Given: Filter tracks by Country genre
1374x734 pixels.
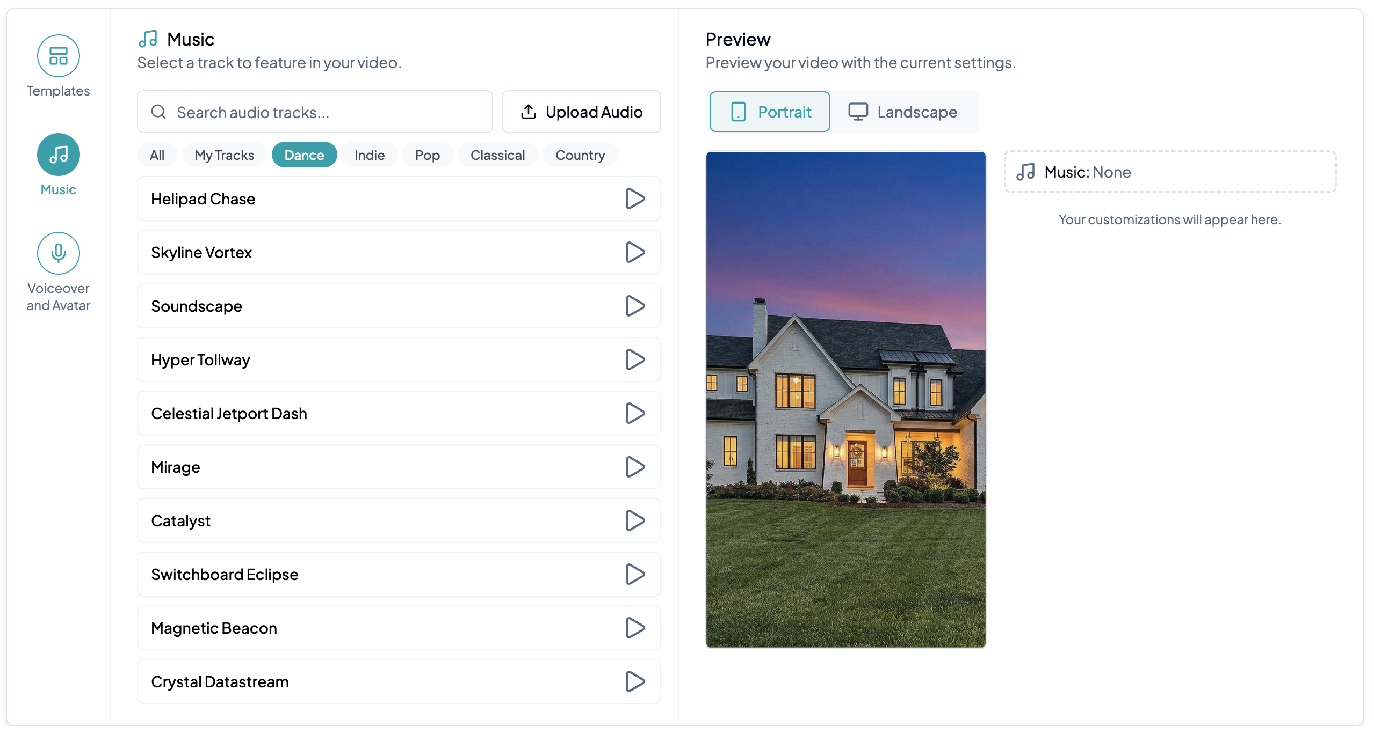Looking at the screenshot, I should tap(580, 155).
